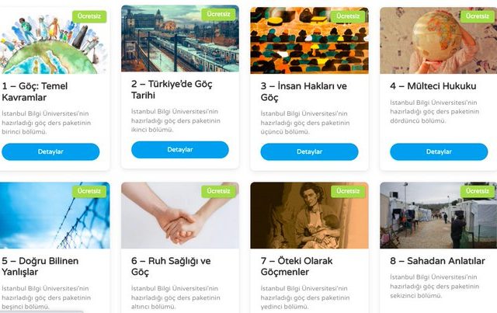Viewport: 497px width, 313px height.
Task: Select the Ücretsiz badge on Sahadan Anlatılar card
Action: (x=477, y=191)
